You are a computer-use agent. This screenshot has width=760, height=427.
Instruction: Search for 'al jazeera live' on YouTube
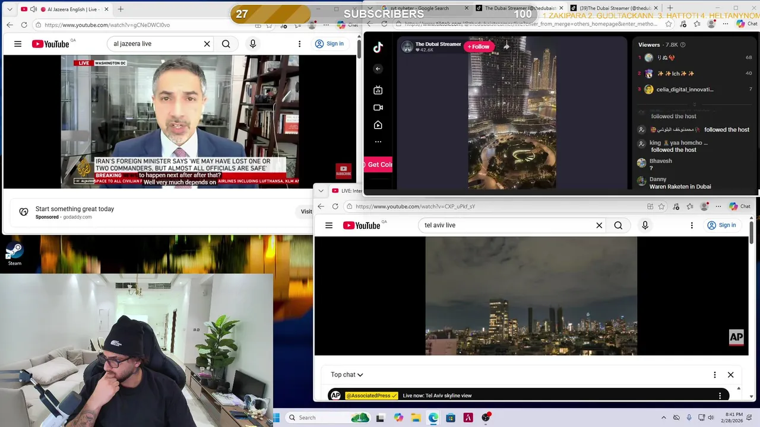[226, 44]
